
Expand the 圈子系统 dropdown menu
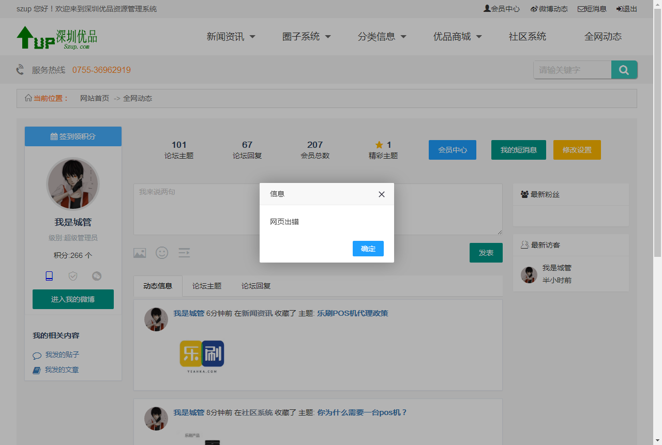pyautogui.click(x=306, y=37)
